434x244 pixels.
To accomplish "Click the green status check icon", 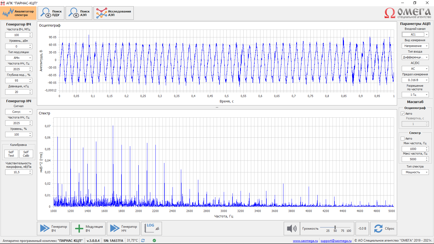I will click(x=154, y=240).
